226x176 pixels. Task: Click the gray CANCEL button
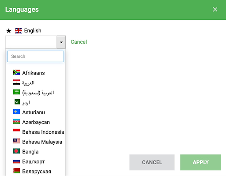click(152, 162)
